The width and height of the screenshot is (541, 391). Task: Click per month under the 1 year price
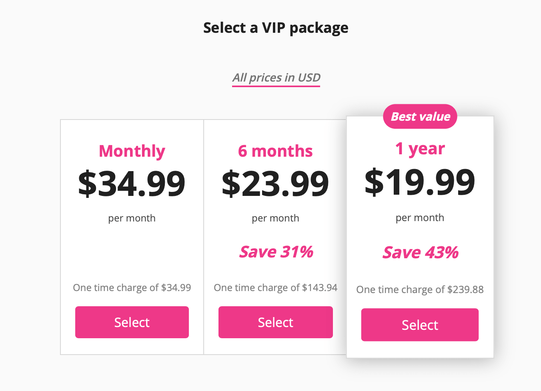coord(420,218)
